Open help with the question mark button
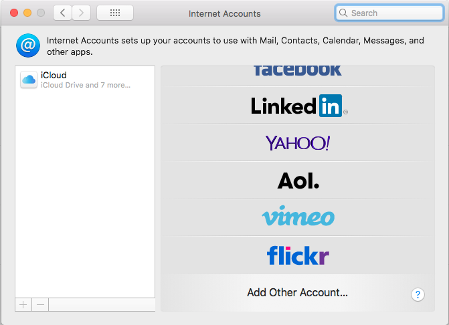 [418, 294]
